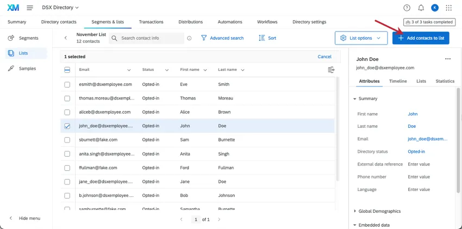Click the Cancel selection link

point(324,57)
